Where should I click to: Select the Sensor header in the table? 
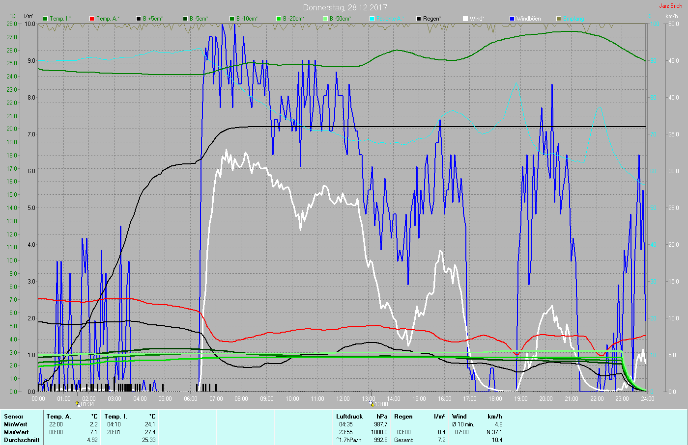pyautogui.click(x=14, y=417)
